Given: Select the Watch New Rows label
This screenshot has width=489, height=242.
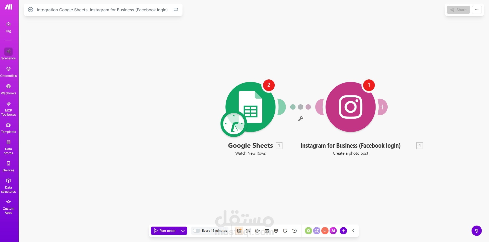Looking at the screenshot, I should pos(251,153).
